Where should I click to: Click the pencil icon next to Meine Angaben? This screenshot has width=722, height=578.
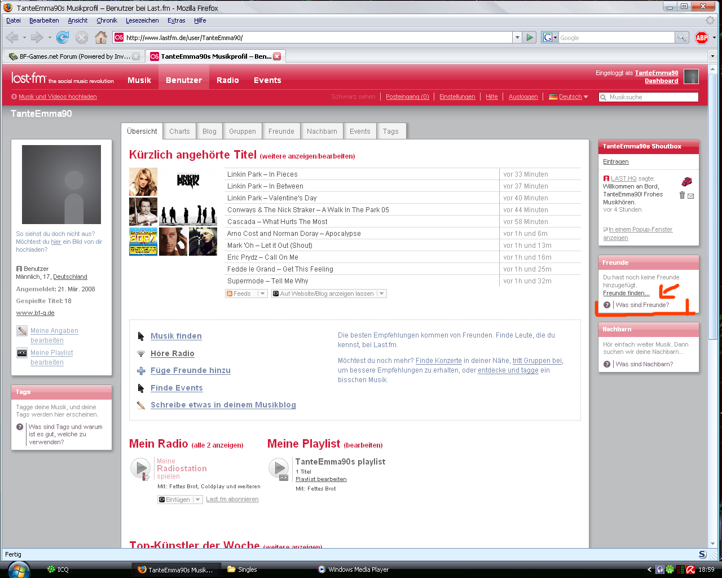pyautogui.click(x=22, y=331)
